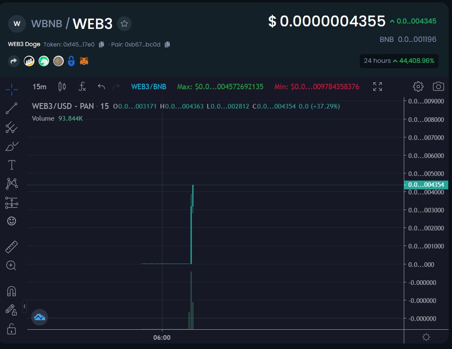Open the emoji icons tool

click(12, 221)
